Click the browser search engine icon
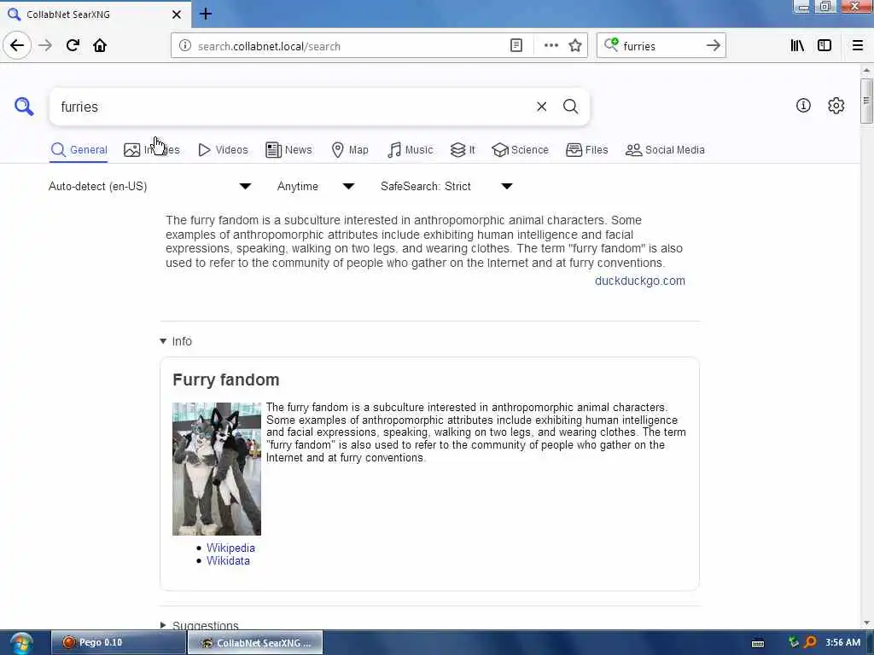This screenshot has height=655, width=874. tap(611, 44)
